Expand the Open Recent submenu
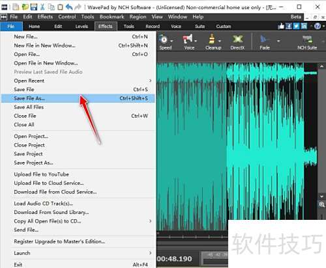 point(150,81)
